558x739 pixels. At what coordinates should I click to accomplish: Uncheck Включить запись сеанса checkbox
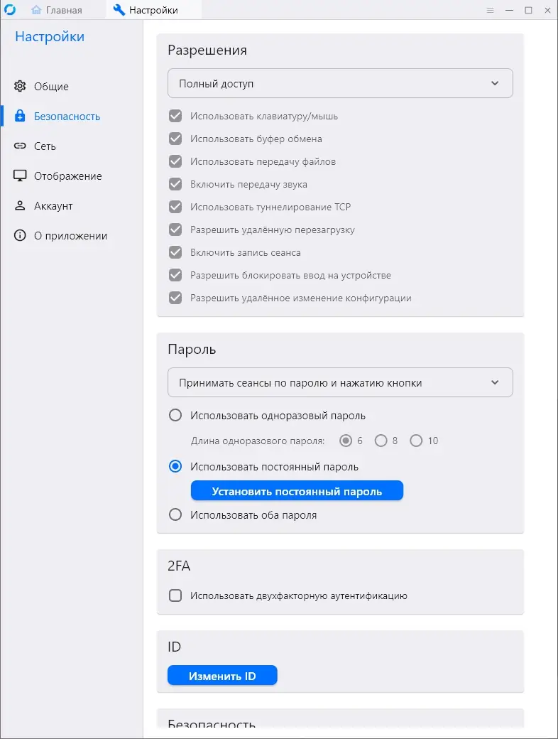[x=175, y=253]
